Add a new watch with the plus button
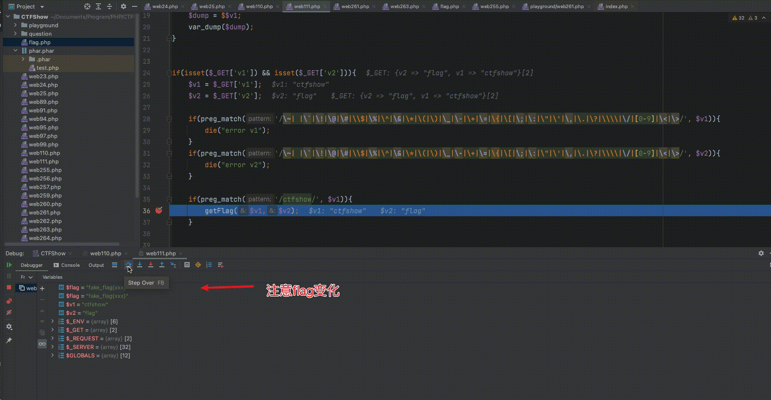The height and width of the screenshot is (400, 771). 42,288
